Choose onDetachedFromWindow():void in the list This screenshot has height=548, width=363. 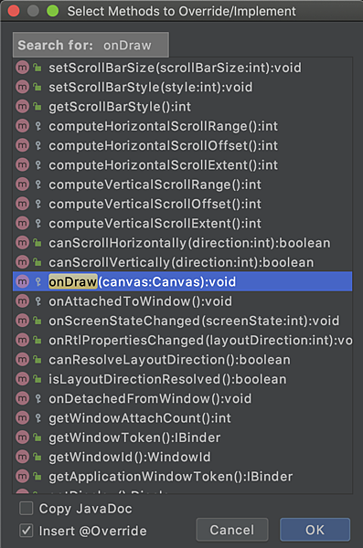(x=182, y=398)
